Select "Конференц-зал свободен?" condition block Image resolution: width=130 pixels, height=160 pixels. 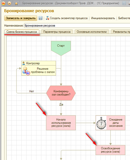pos(61,93)
